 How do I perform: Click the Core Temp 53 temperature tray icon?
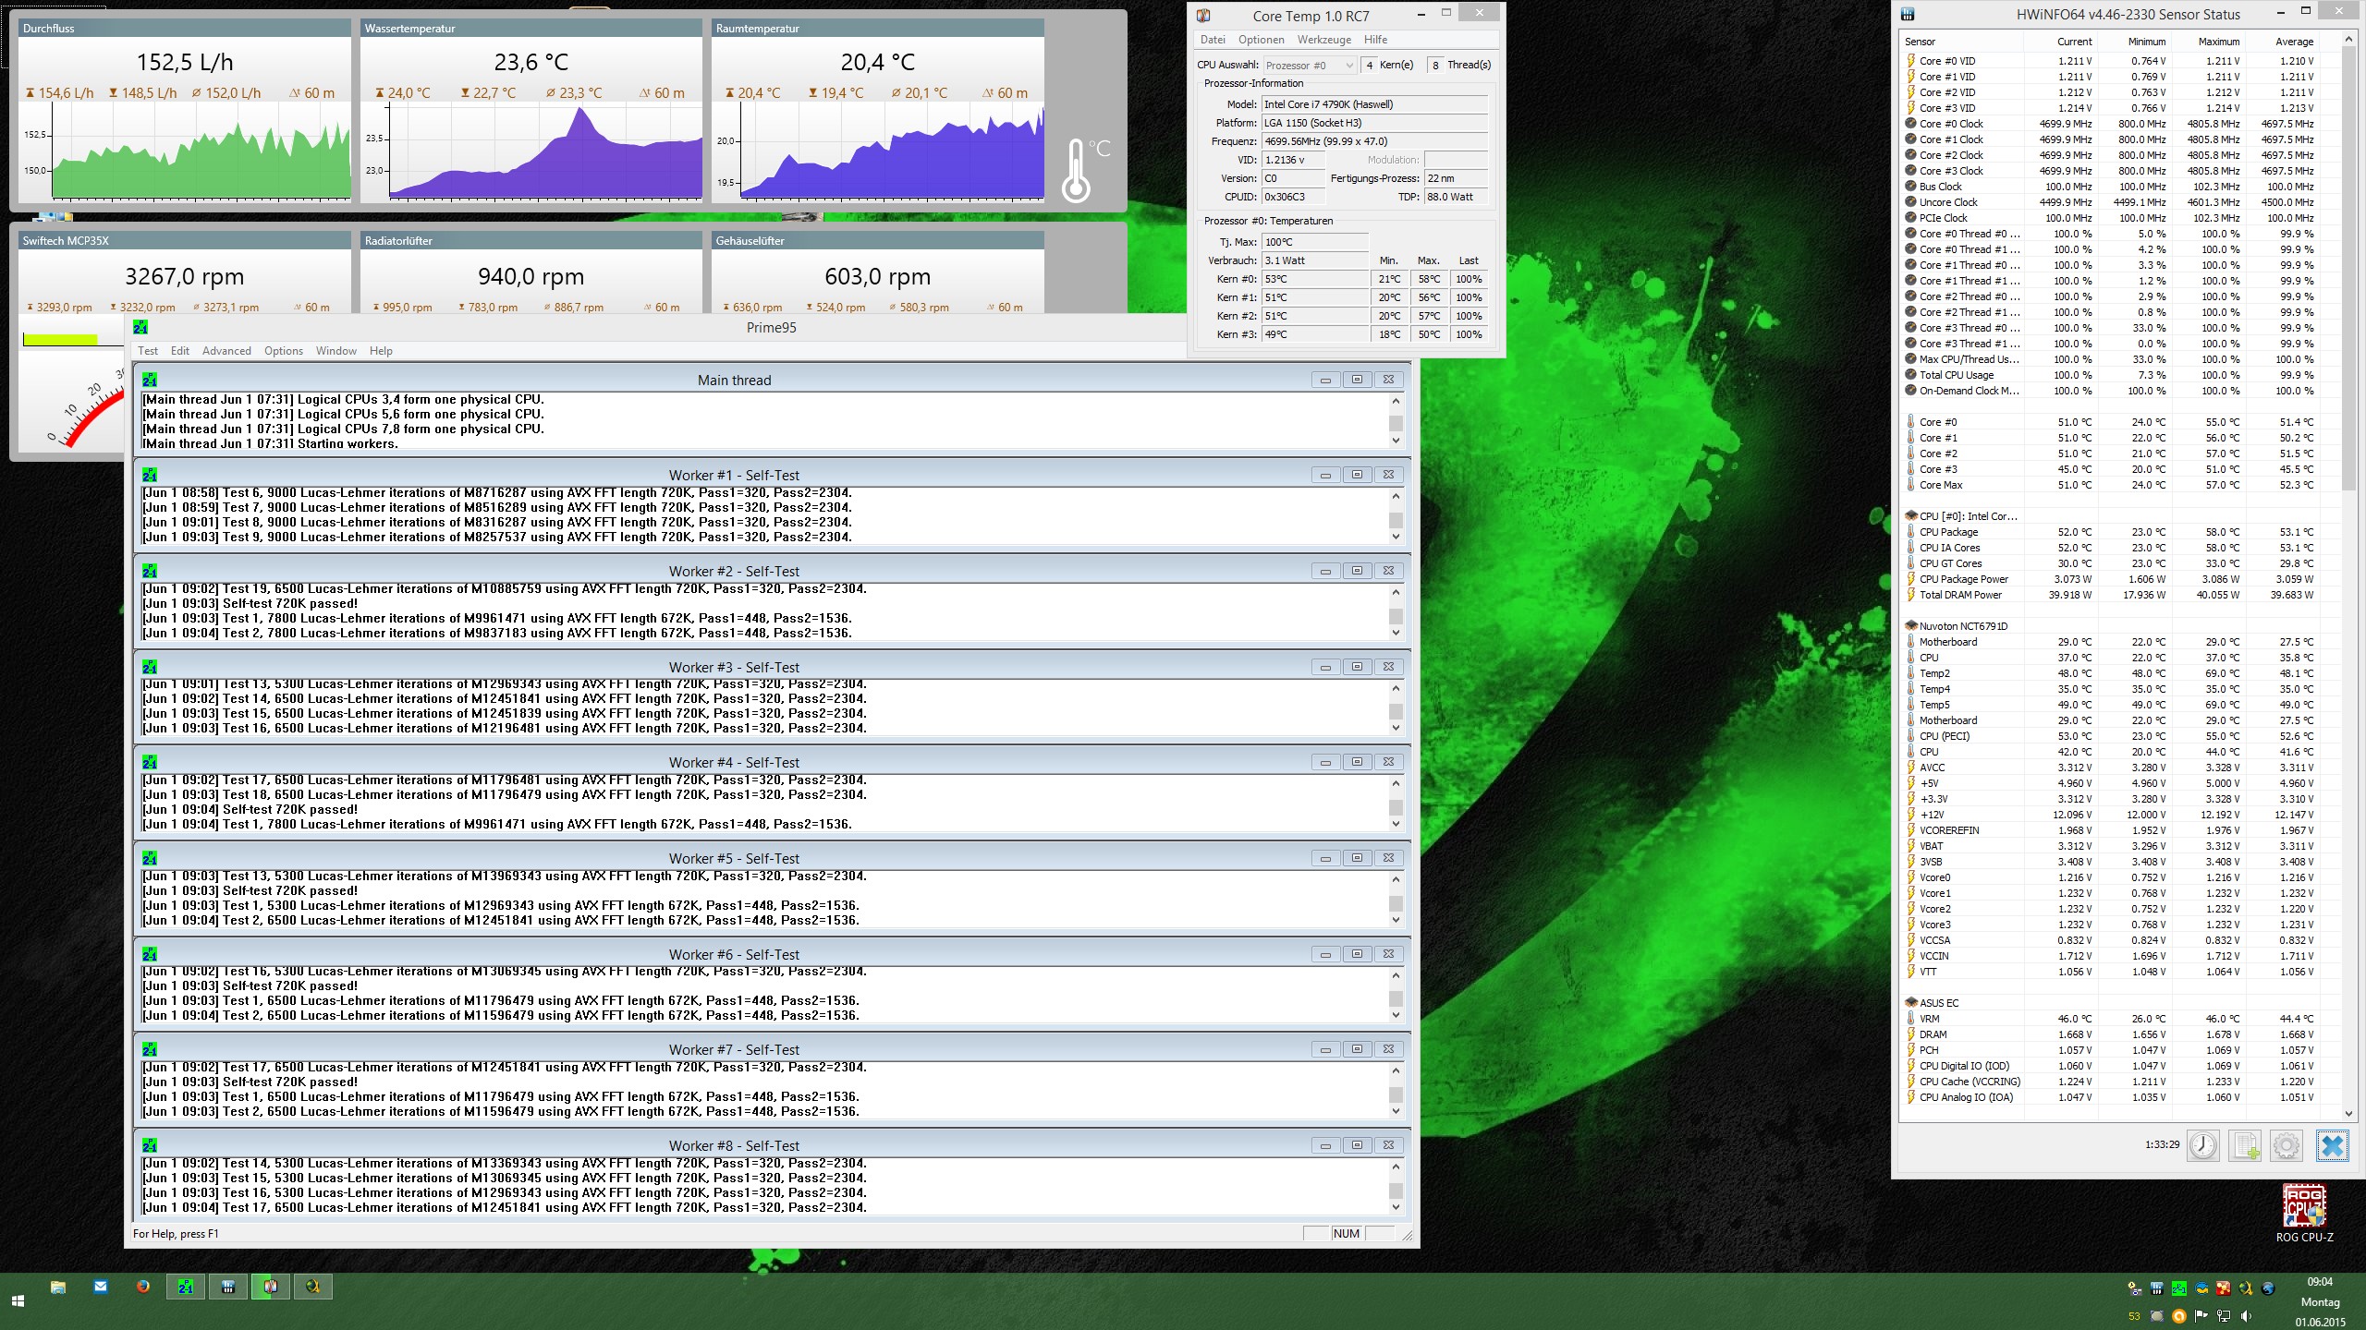coord(2134,1316)
